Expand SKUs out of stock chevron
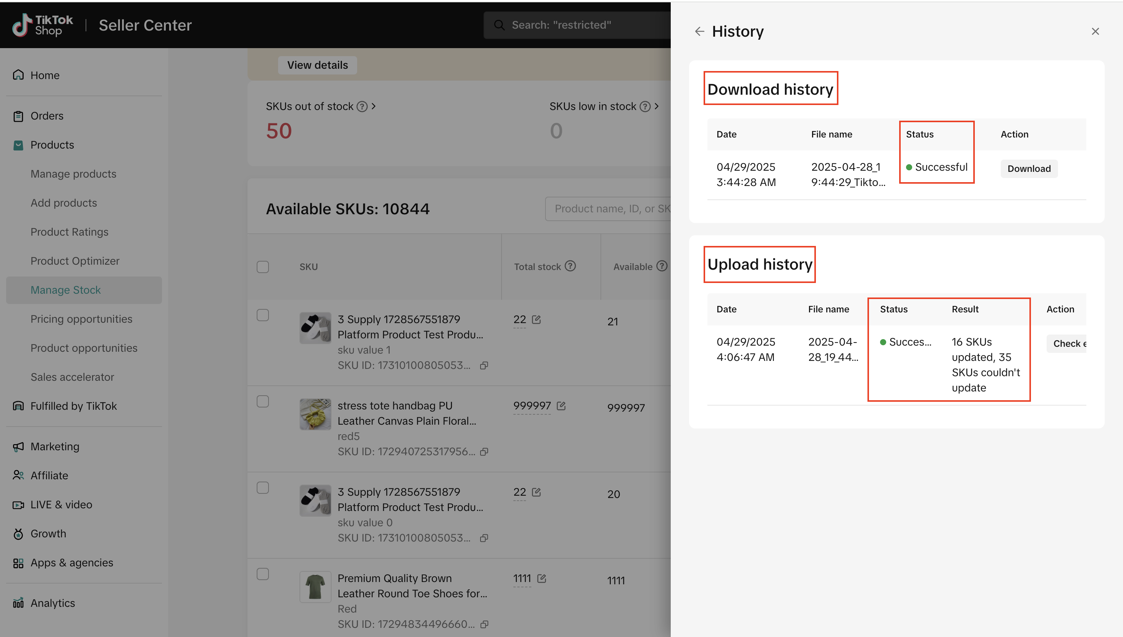The image size is (1123, 637). [x=374, y=106]
